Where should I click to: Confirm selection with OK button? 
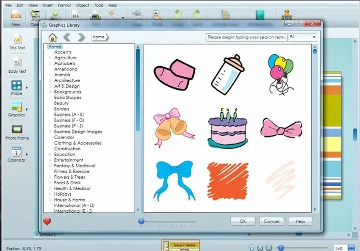coord(243,221)
